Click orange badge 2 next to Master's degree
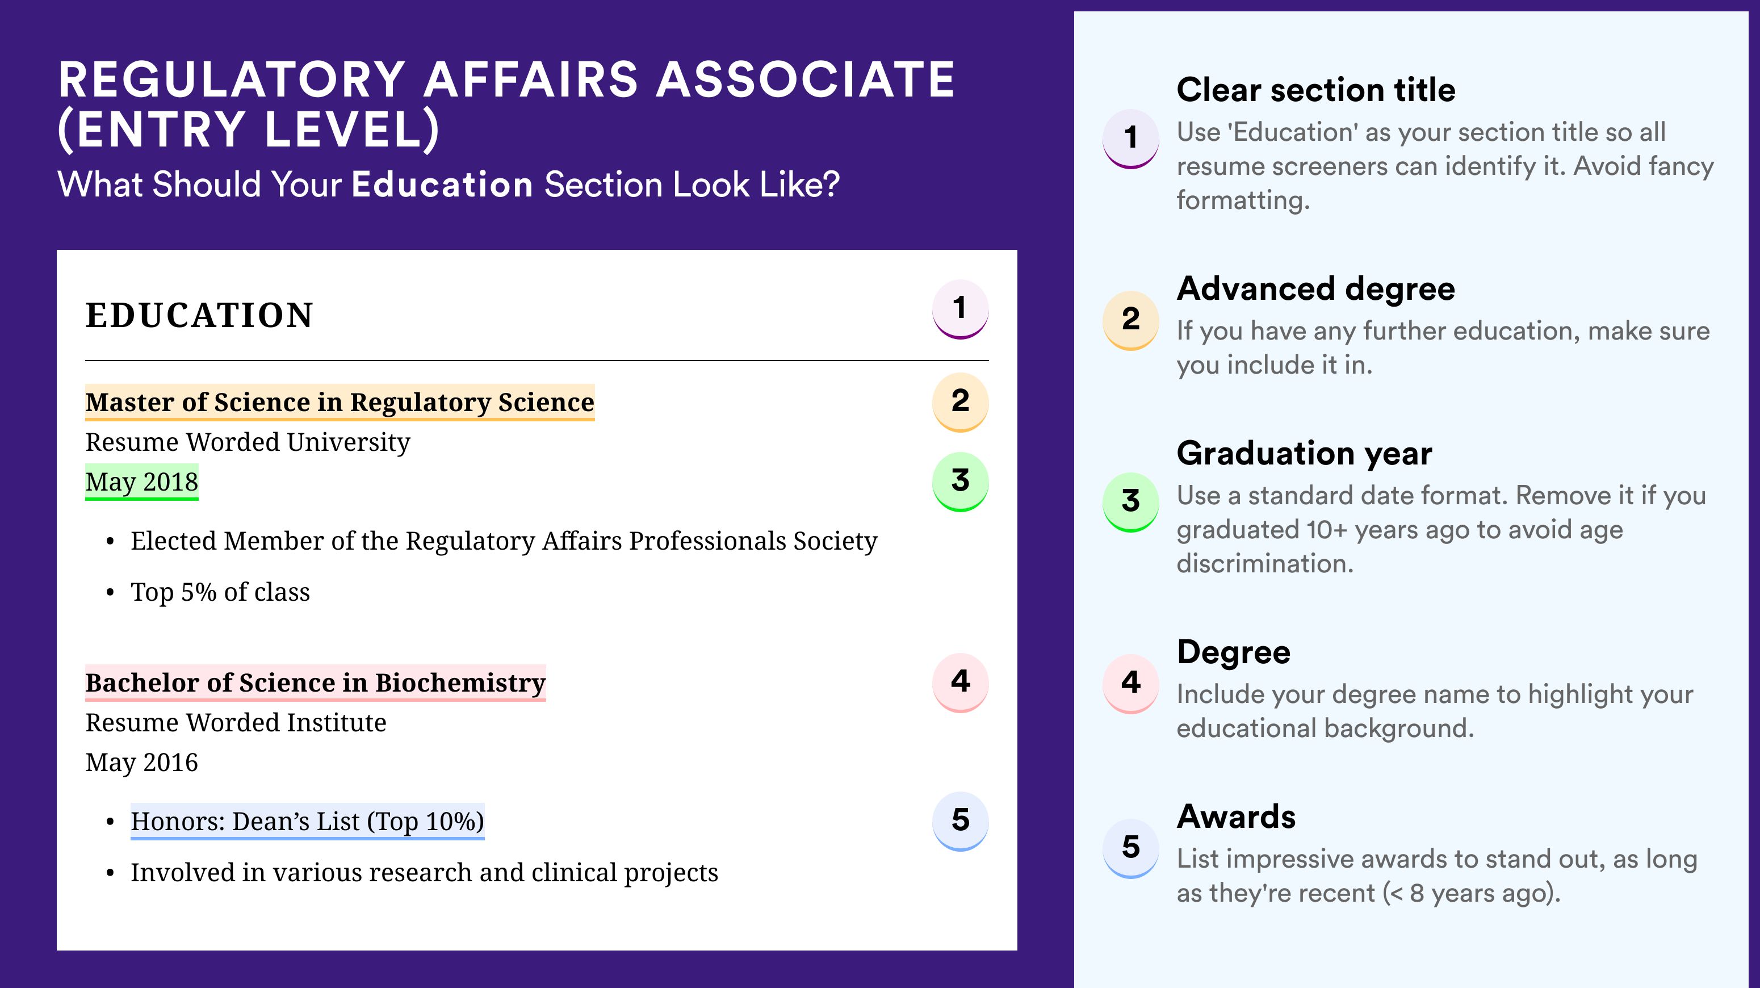This screenshot has width=1760, height=988. 960,402
